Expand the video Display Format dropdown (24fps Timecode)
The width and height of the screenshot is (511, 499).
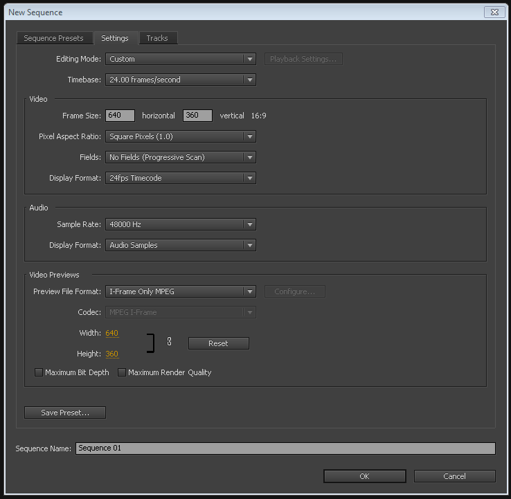tap(181, 178)
